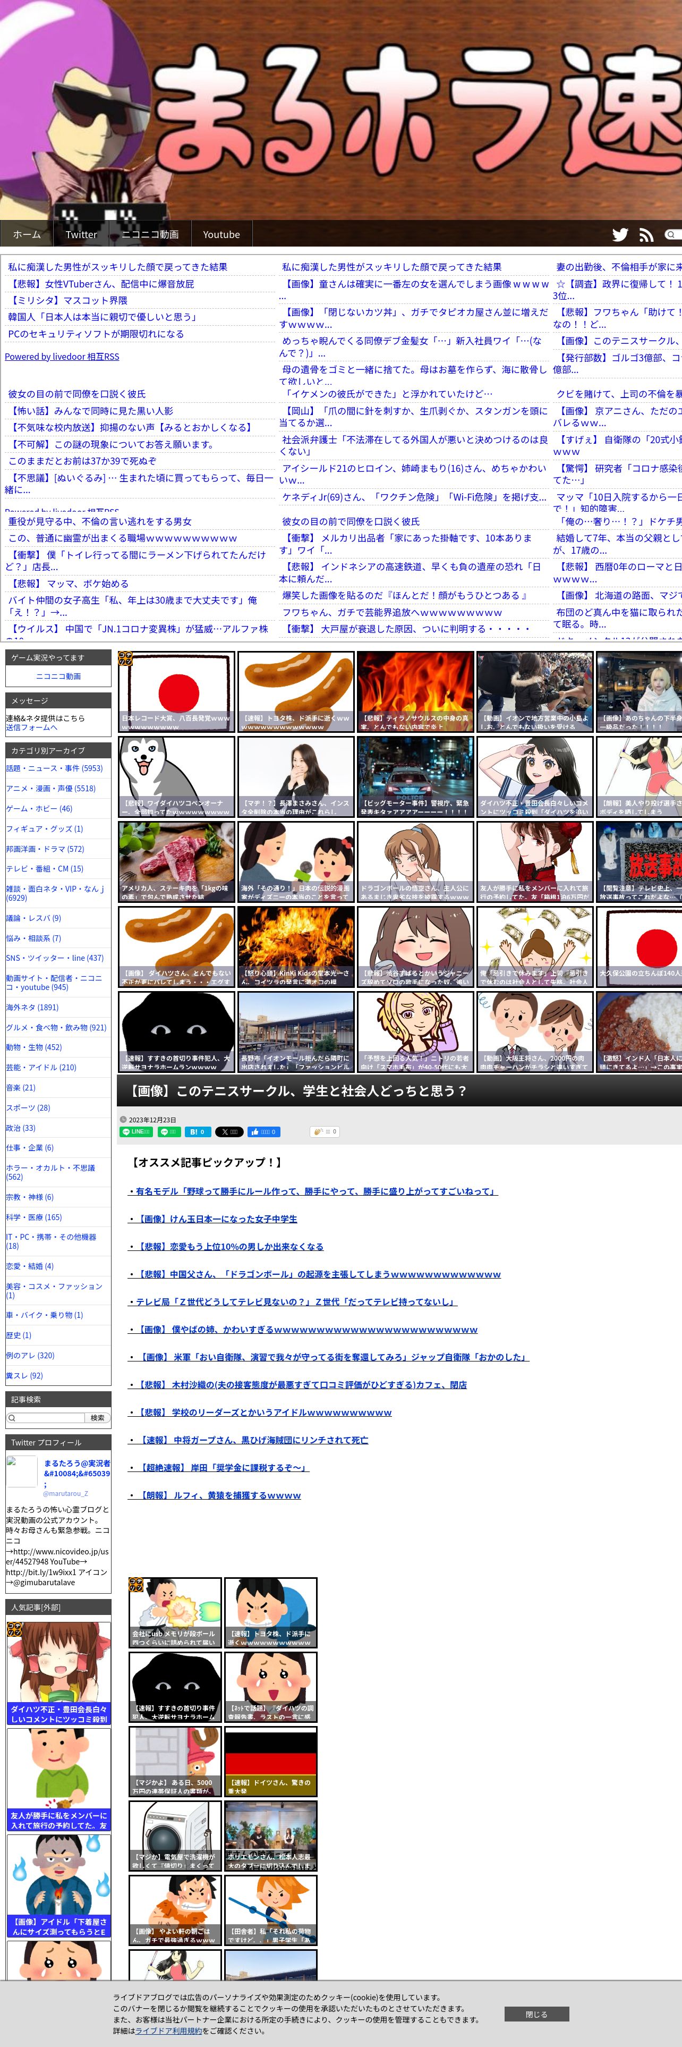Open the husky dog ワイダイハツ thumbnail

coord(177,777)
